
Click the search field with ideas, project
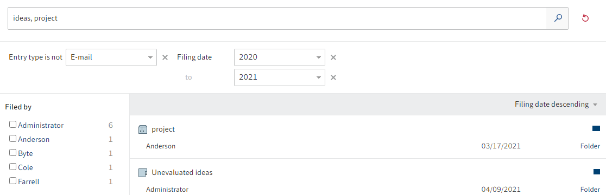(277, 18)
